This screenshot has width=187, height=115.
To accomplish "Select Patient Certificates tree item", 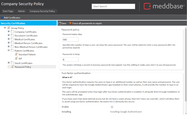I will 24,51.
